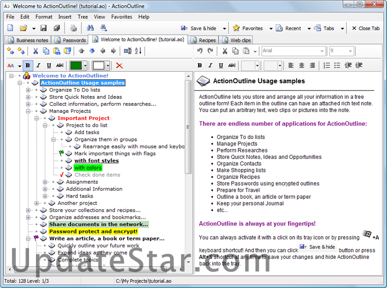Toggle Bold for tree item
Screen dimensions: 387x288
tap(28, 65)
